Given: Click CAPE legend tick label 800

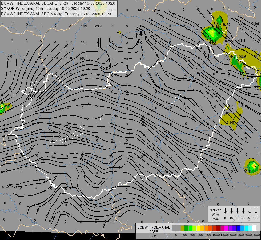Looking at the screenshot, I should [208, 235].
